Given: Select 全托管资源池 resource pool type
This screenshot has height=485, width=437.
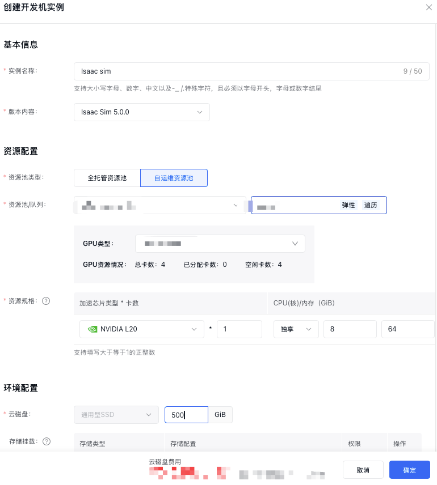Looking at the screenshot, I should (107, 178).
